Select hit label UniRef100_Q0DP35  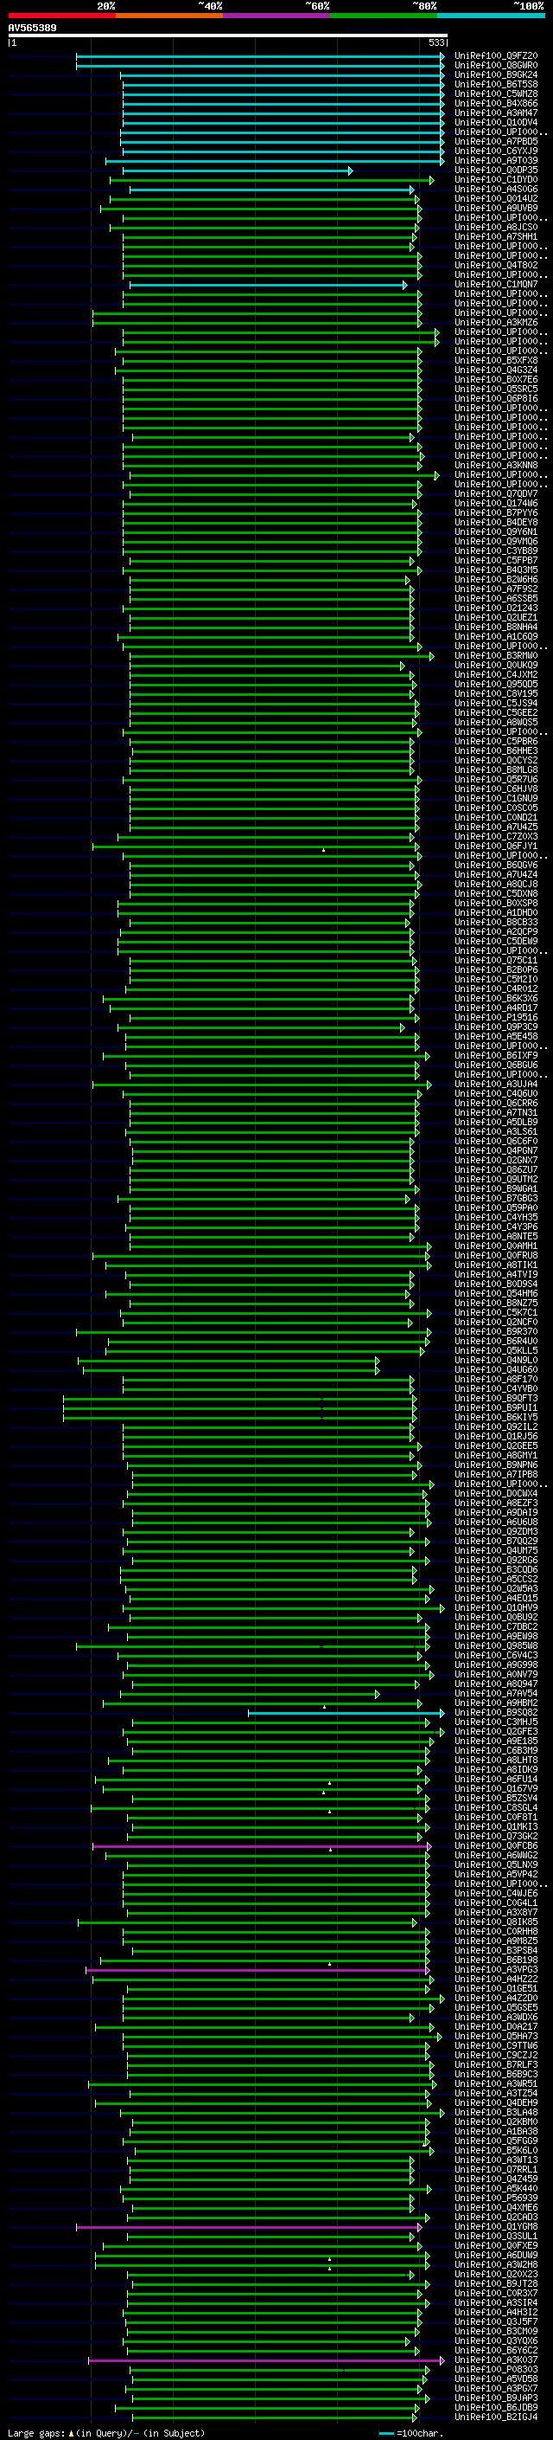[x=496, y=171]
